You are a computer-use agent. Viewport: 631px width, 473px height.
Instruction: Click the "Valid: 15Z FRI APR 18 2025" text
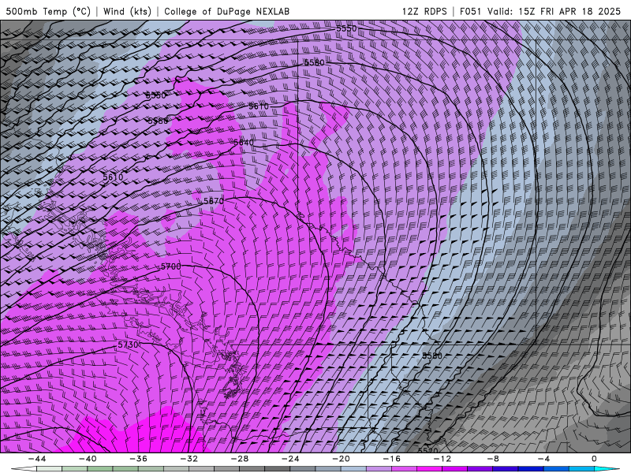click(x=554, y=11)
